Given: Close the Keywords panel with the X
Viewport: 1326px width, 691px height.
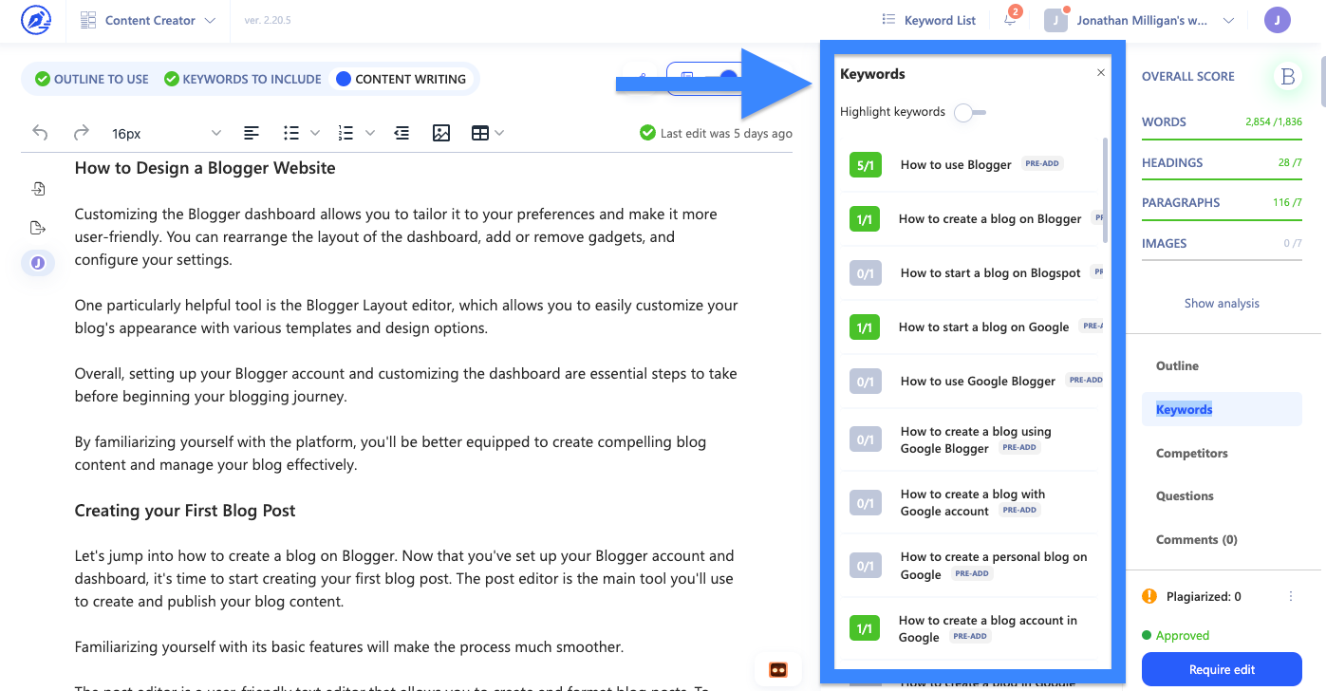Looking at the screenshot, I should [1101, 72].
